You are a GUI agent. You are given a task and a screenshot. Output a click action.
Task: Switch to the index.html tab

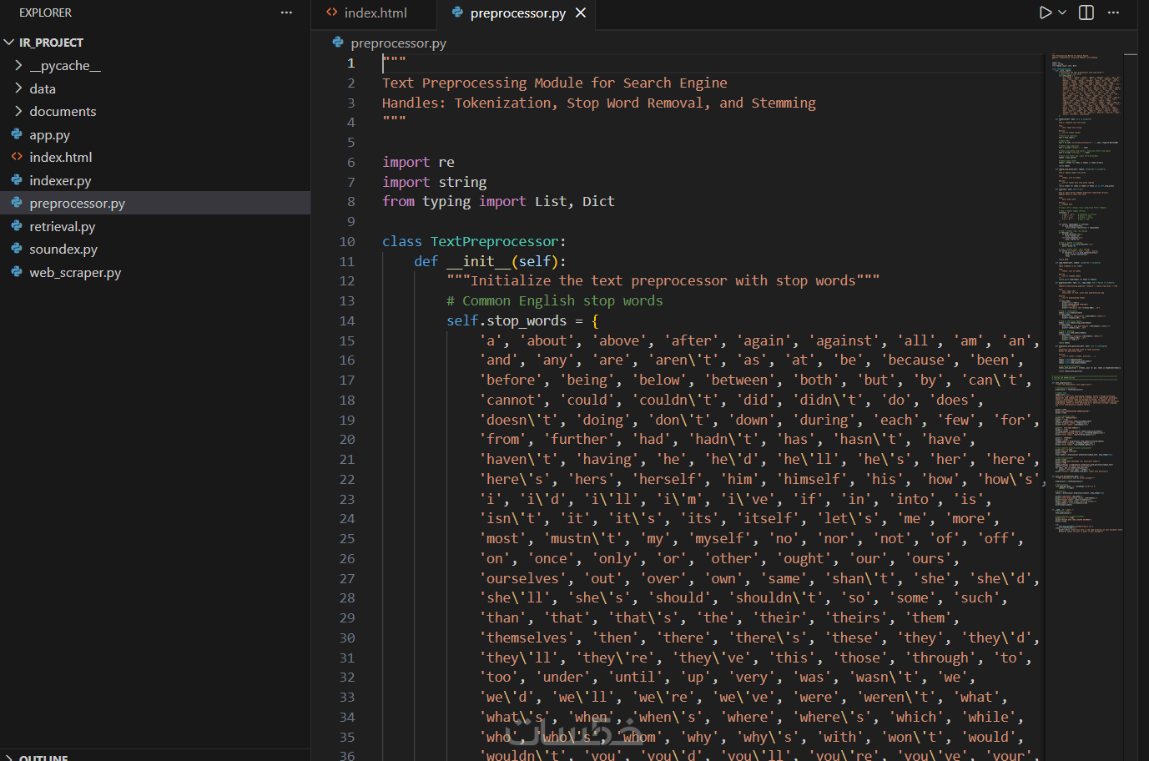pyautogui.click(x=375, y=13)
